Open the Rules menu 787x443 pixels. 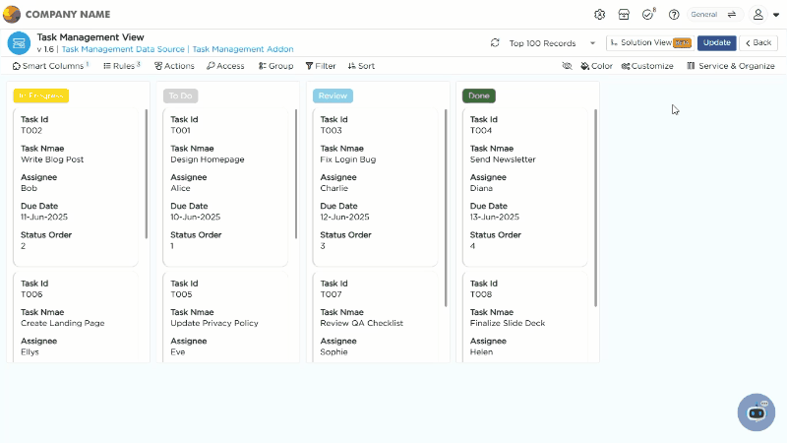click(x=122, y=66)
